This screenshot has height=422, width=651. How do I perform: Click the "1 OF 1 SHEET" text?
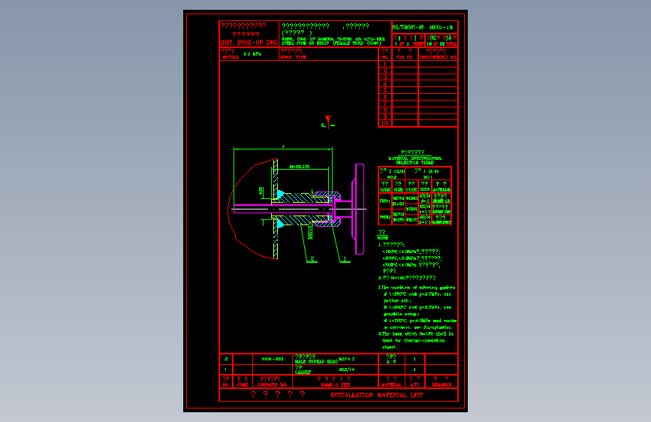coord(408,44)
